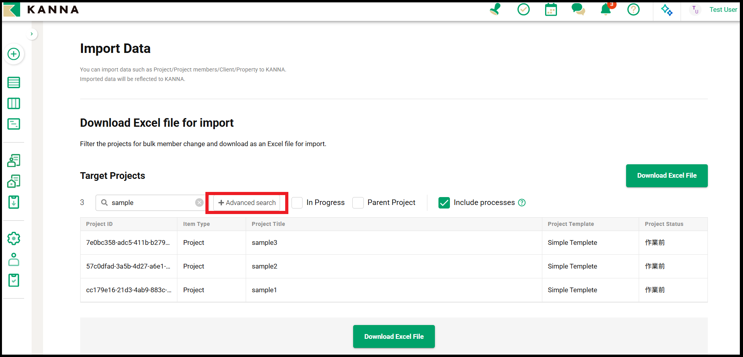Image resolution: width=743 pixels, height=357 pixels.
Task: Check the Parent Project checkbox
Action: click(x=358, y=203)
